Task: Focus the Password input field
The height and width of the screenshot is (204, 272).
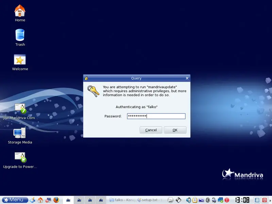Action: (156, 116)
